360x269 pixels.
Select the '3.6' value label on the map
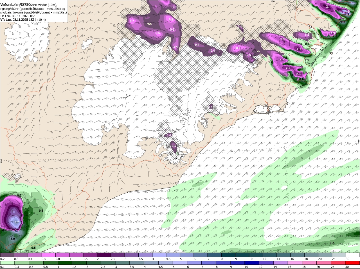click(x=302, y=79)
